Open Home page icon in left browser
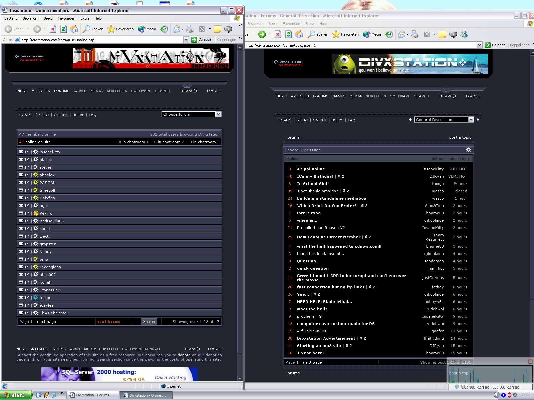This screenshot has width=534, height=400. [74, 29]
